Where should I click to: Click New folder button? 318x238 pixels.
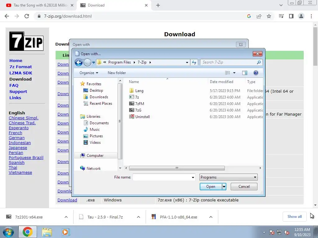pyautogui.click(x=117, y=73)
